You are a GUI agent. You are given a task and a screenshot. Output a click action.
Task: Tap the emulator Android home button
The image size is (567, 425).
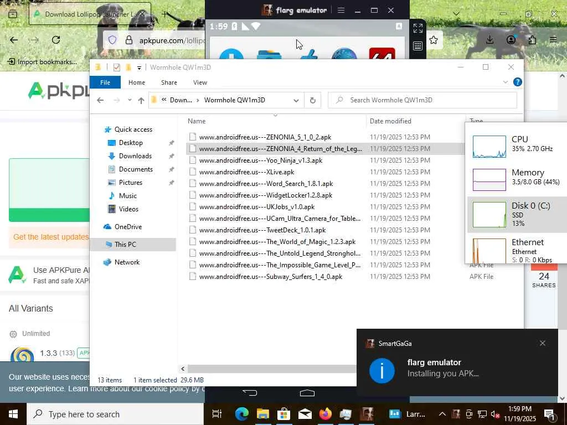click(x=307, y=393)
